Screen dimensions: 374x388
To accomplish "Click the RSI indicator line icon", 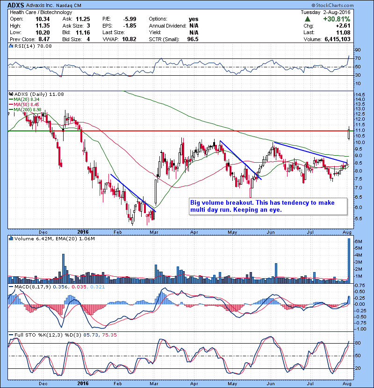I will pyautogui.click(x=11, y=46).
